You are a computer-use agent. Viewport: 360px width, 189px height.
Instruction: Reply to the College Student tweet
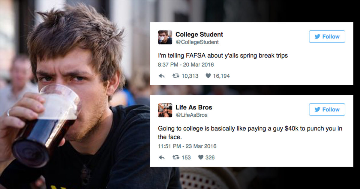click(162, 76)
